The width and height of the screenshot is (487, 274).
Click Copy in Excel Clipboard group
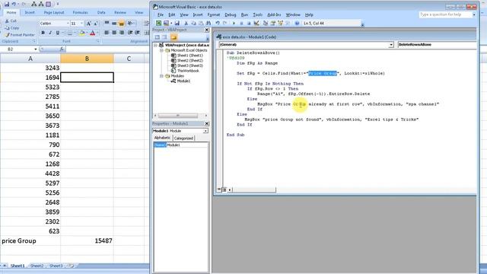pyautogui.click(x=12, y=28)
